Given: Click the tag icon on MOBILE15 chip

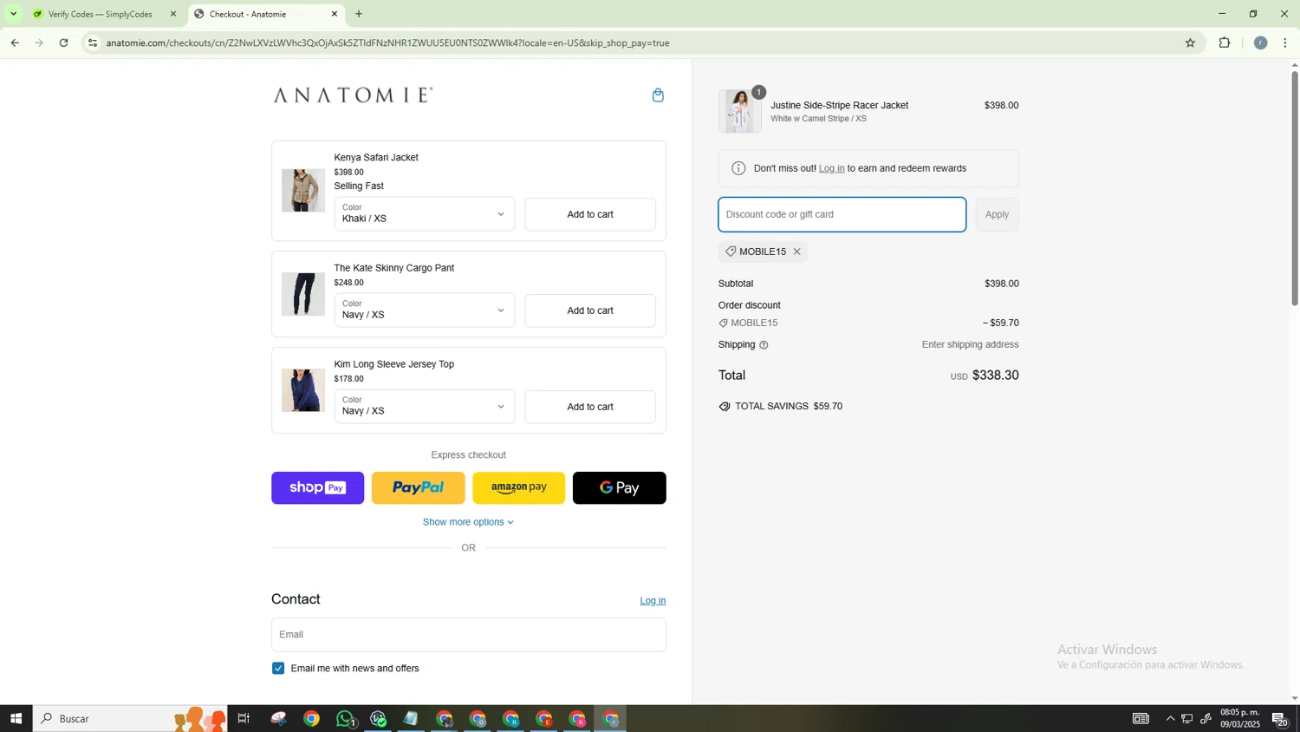Looking at the screenshot, I should [x=731, y=252].
